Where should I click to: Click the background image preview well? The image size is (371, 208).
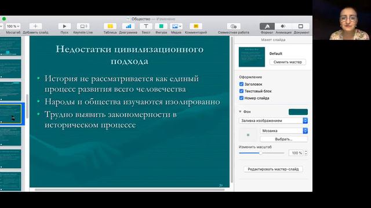[248, 135]
